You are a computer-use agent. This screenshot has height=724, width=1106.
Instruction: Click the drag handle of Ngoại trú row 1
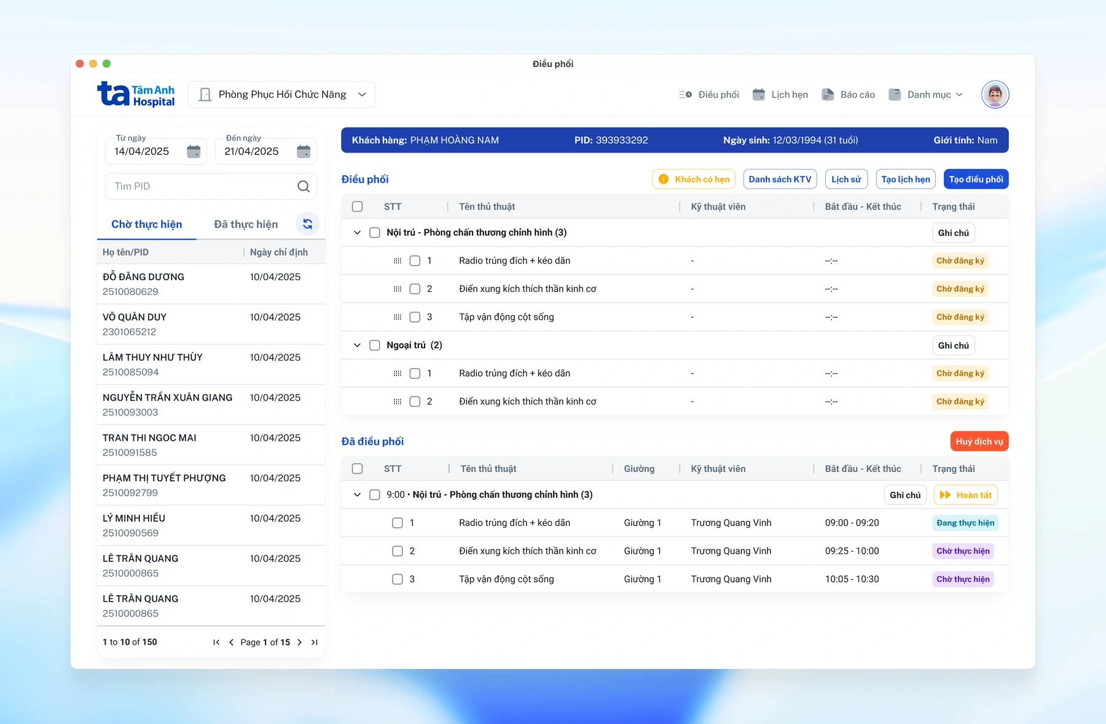[398, 374]
